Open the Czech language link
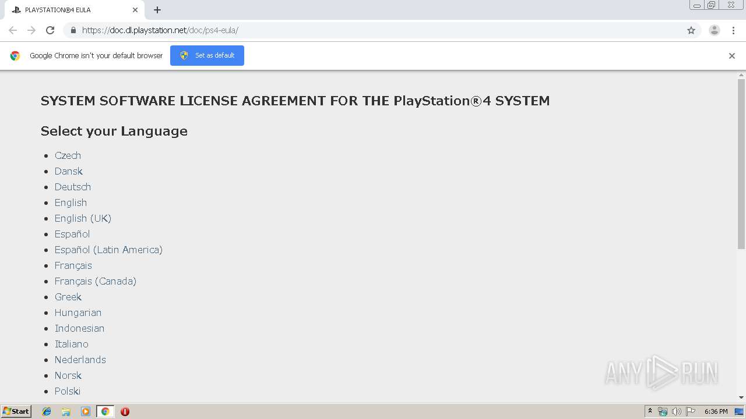746x419 pixels. point(68,155)
